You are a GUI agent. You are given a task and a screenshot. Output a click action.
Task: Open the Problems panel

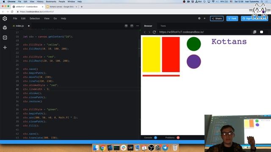point(170,138)
